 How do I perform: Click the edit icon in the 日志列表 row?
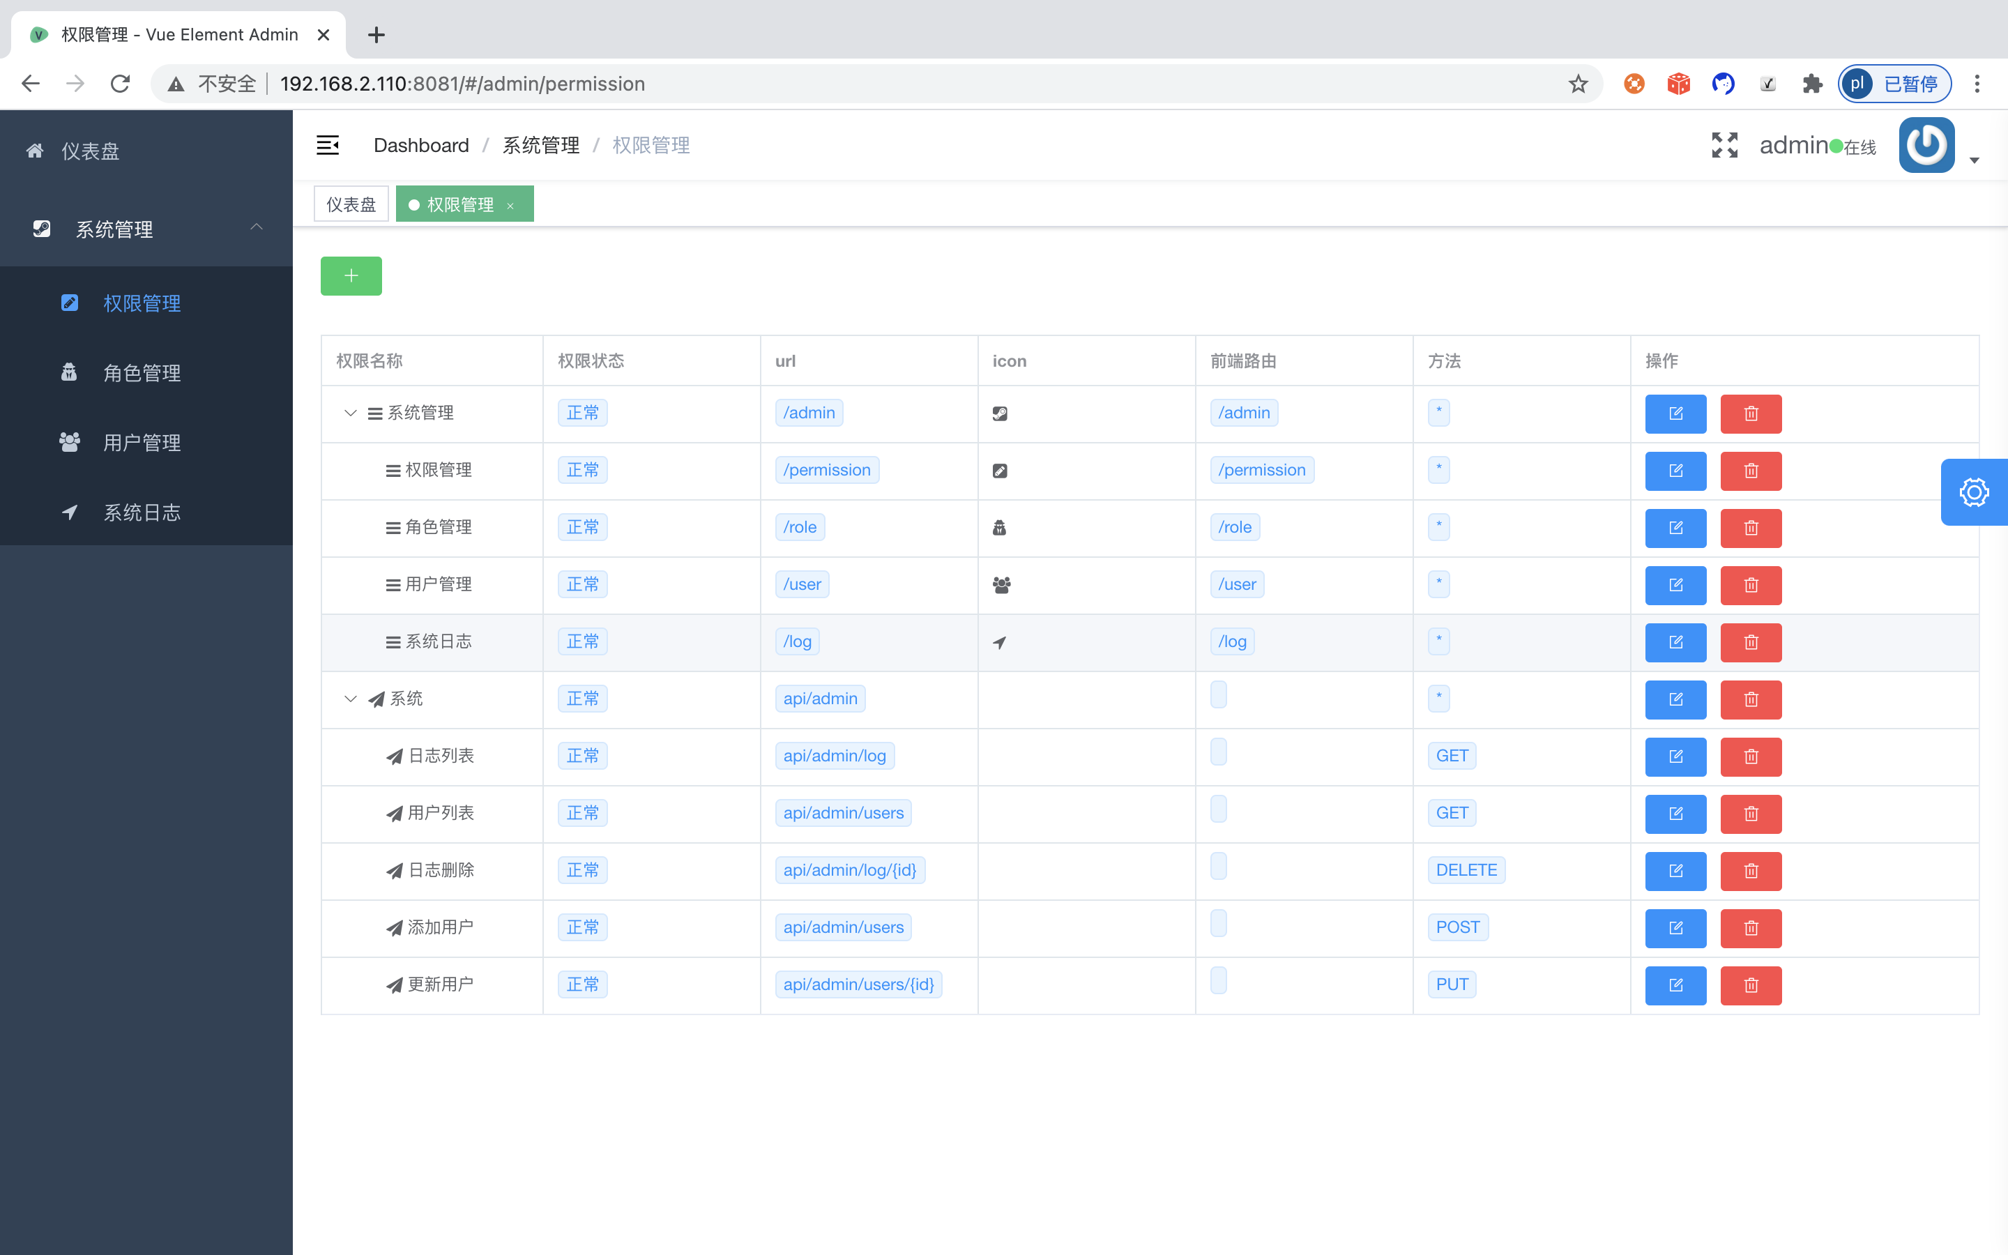pyautogui.click(x=1675, y=756)
